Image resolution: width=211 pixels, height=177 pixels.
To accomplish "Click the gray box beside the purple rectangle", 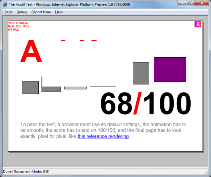I will [x=141, y=73].
